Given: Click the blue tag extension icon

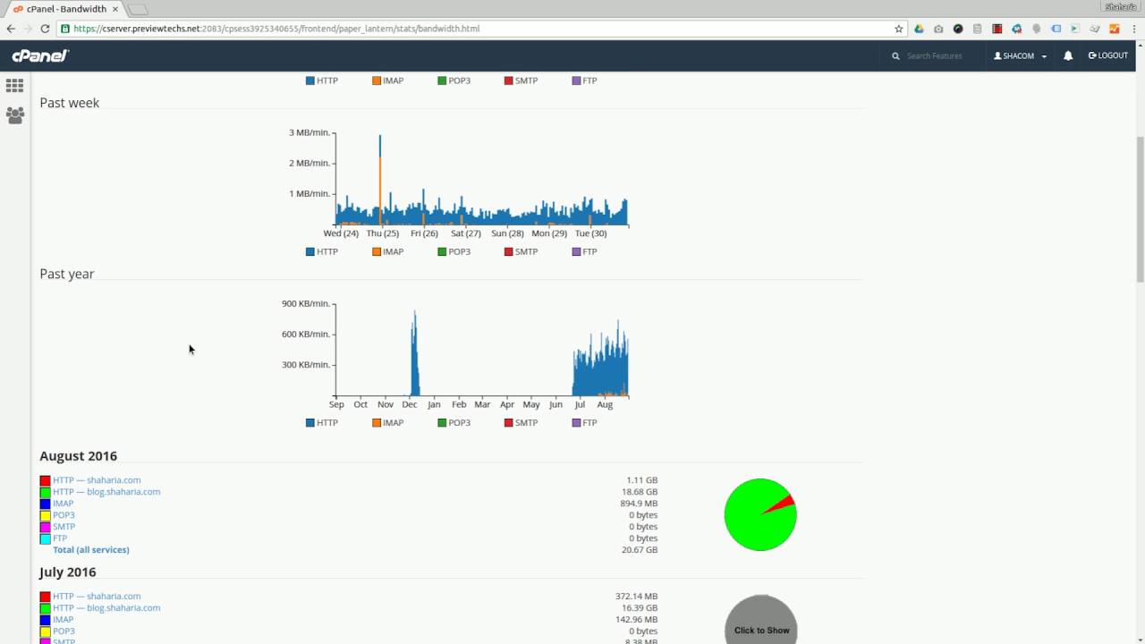Looking at the screenshot, I should [1056, 29].
